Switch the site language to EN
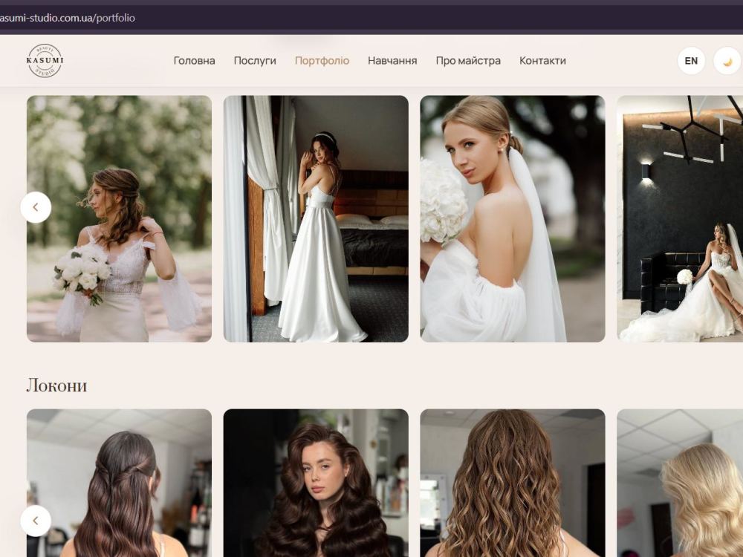Image resolution: width=743 pixels, height=557 pixels. tap(691, 61)
